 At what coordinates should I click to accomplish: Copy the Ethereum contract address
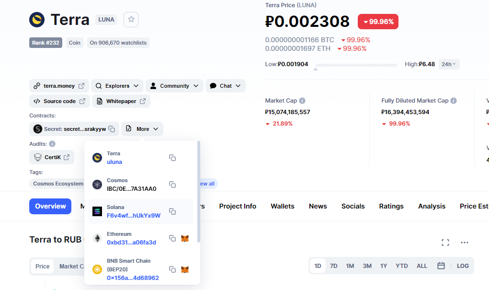click(x=172, y=238)
